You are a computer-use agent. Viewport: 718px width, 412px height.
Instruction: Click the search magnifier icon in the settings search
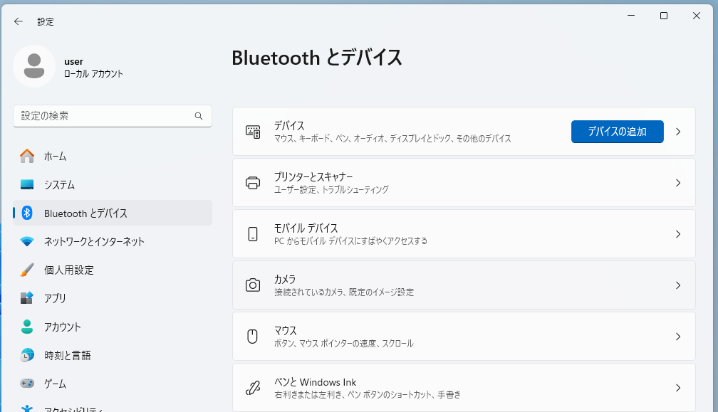[x=199, y=116]
